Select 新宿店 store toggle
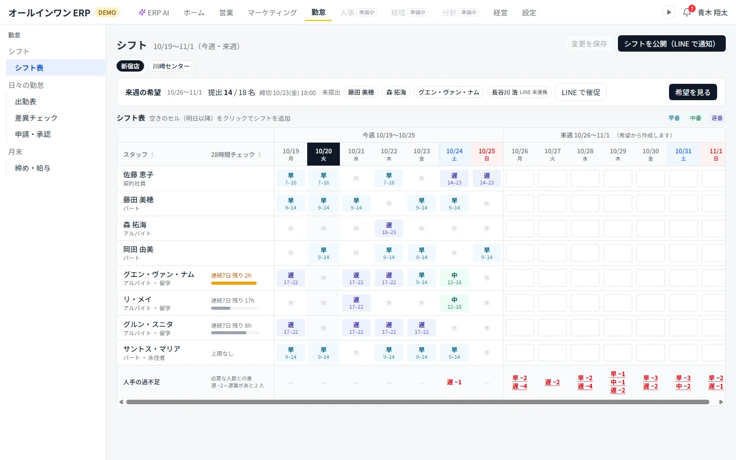 [130, 66]
